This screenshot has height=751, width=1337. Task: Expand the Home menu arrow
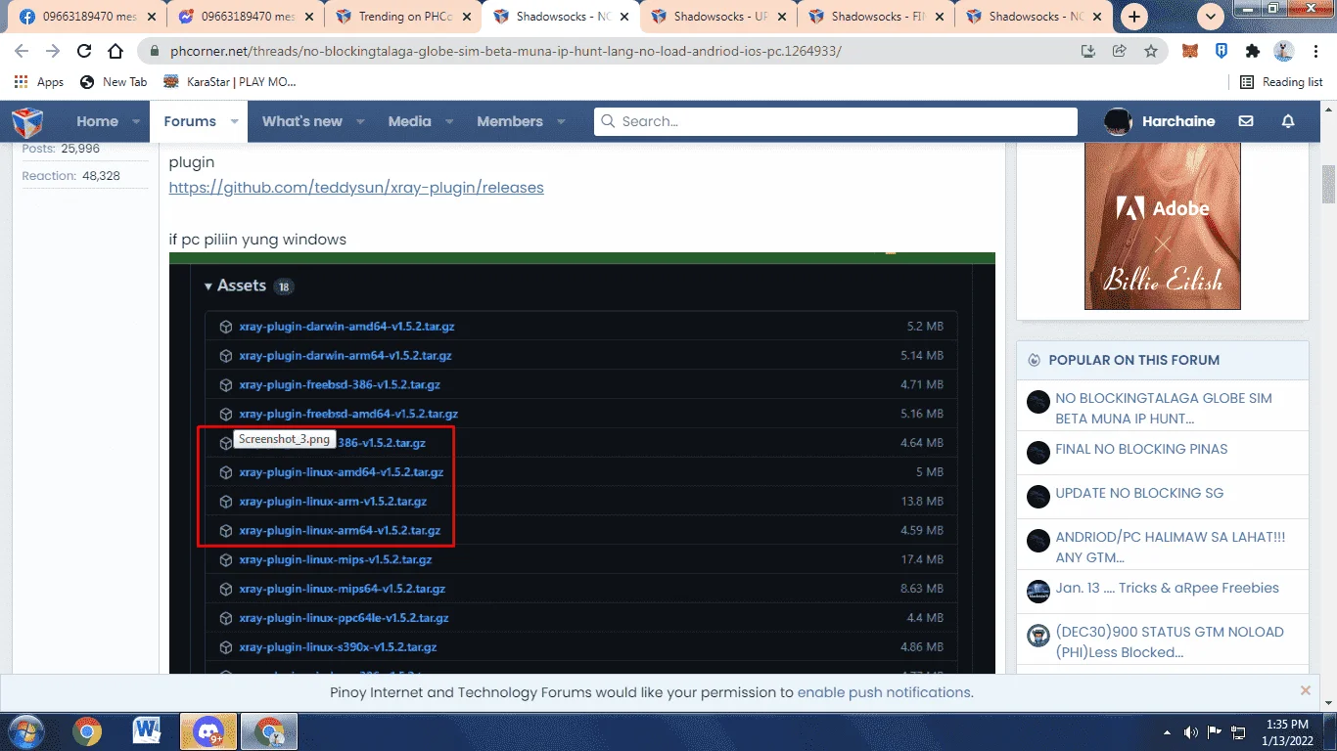pyautogui.click(x=136, y=121)
